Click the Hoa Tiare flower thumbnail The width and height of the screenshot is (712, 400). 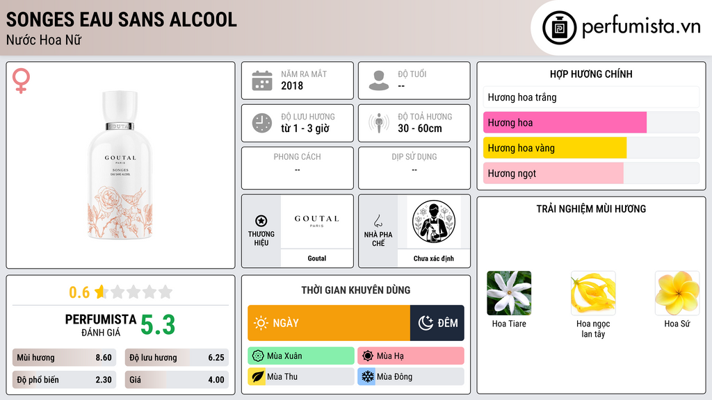[509, 293]
